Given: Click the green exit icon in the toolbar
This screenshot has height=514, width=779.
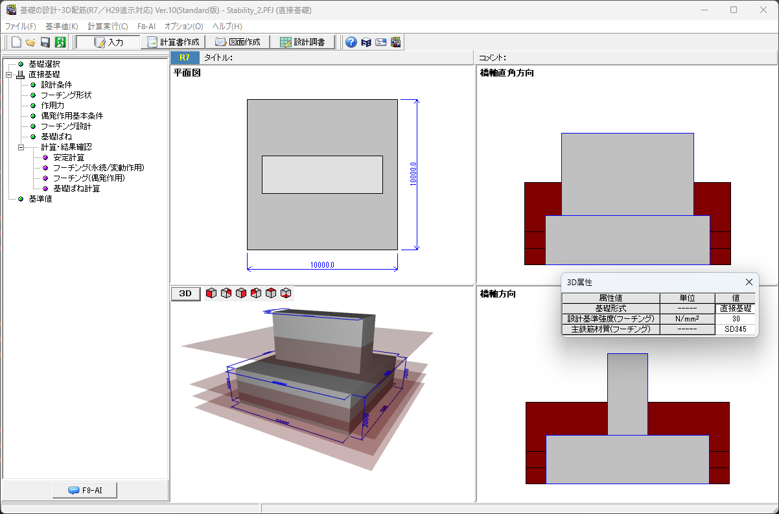Looking at the screenshot, I should pos(60,42).
